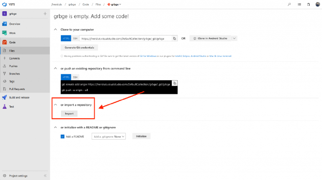Open the VSTS logo home
This screenshot has width=322, height=180.
(x=4, y=4)
